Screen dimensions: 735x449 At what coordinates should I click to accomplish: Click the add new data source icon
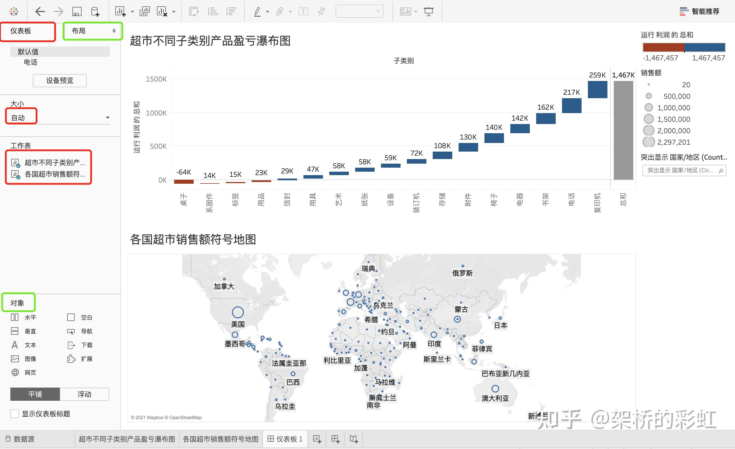point(95,11)
